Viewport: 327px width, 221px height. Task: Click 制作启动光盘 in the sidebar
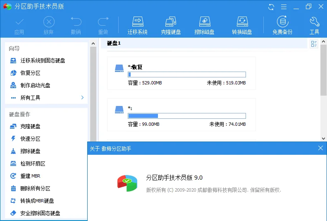(36, 85)
